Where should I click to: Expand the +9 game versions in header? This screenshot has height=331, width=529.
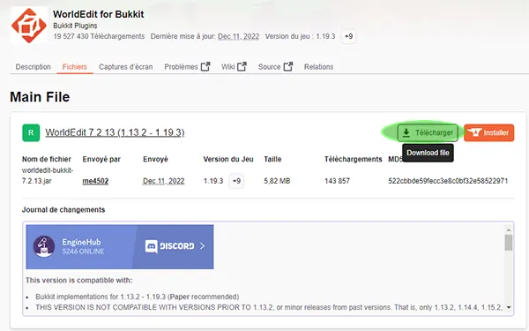tap(349, 36)
